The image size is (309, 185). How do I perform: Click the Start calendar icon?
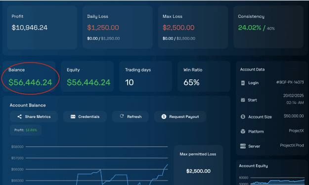243,100
